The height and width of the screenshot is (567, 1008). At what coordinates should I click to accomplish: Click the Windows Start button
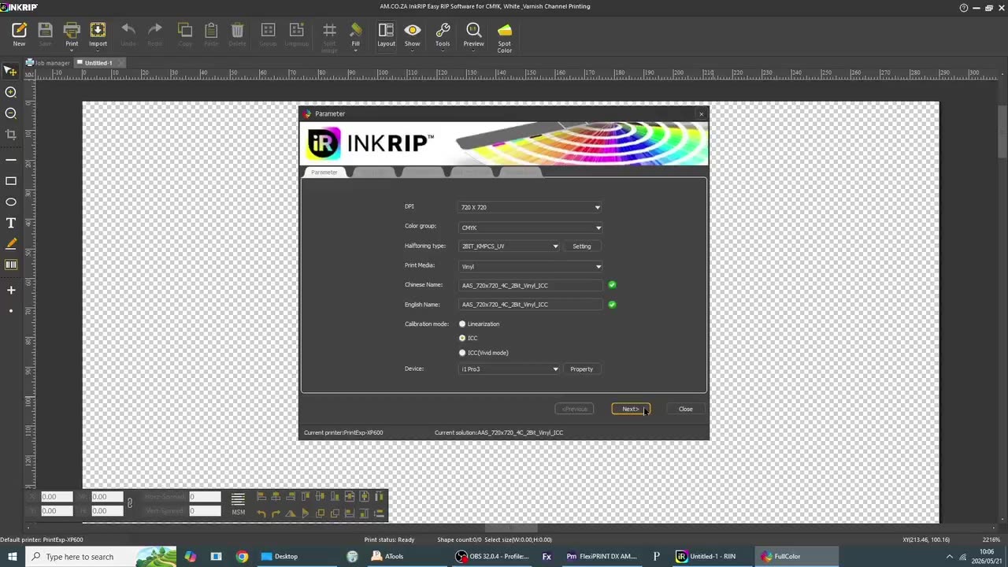[13, 556]
